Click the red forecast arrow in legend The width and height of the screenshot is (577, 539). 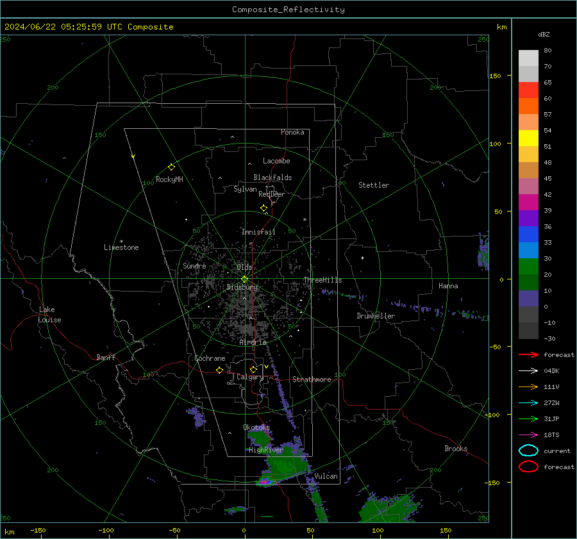click(x=528, y=354)
